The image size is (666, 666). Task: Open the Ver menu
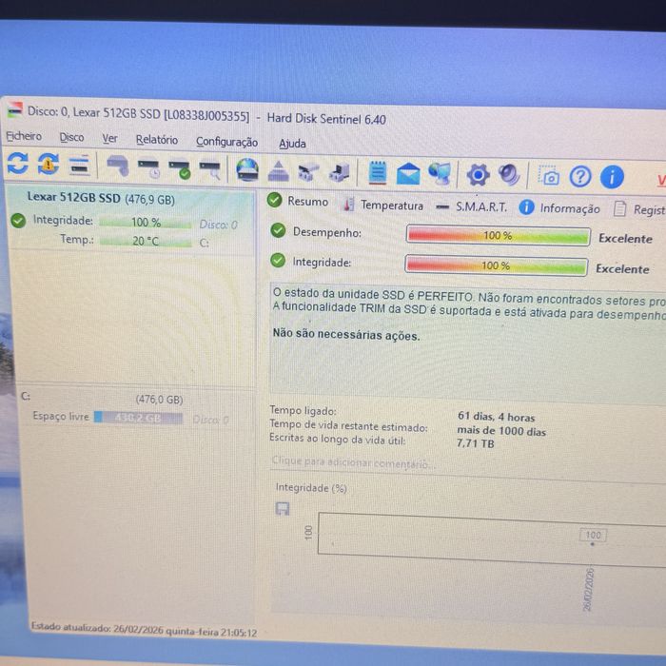coord(109,139)
